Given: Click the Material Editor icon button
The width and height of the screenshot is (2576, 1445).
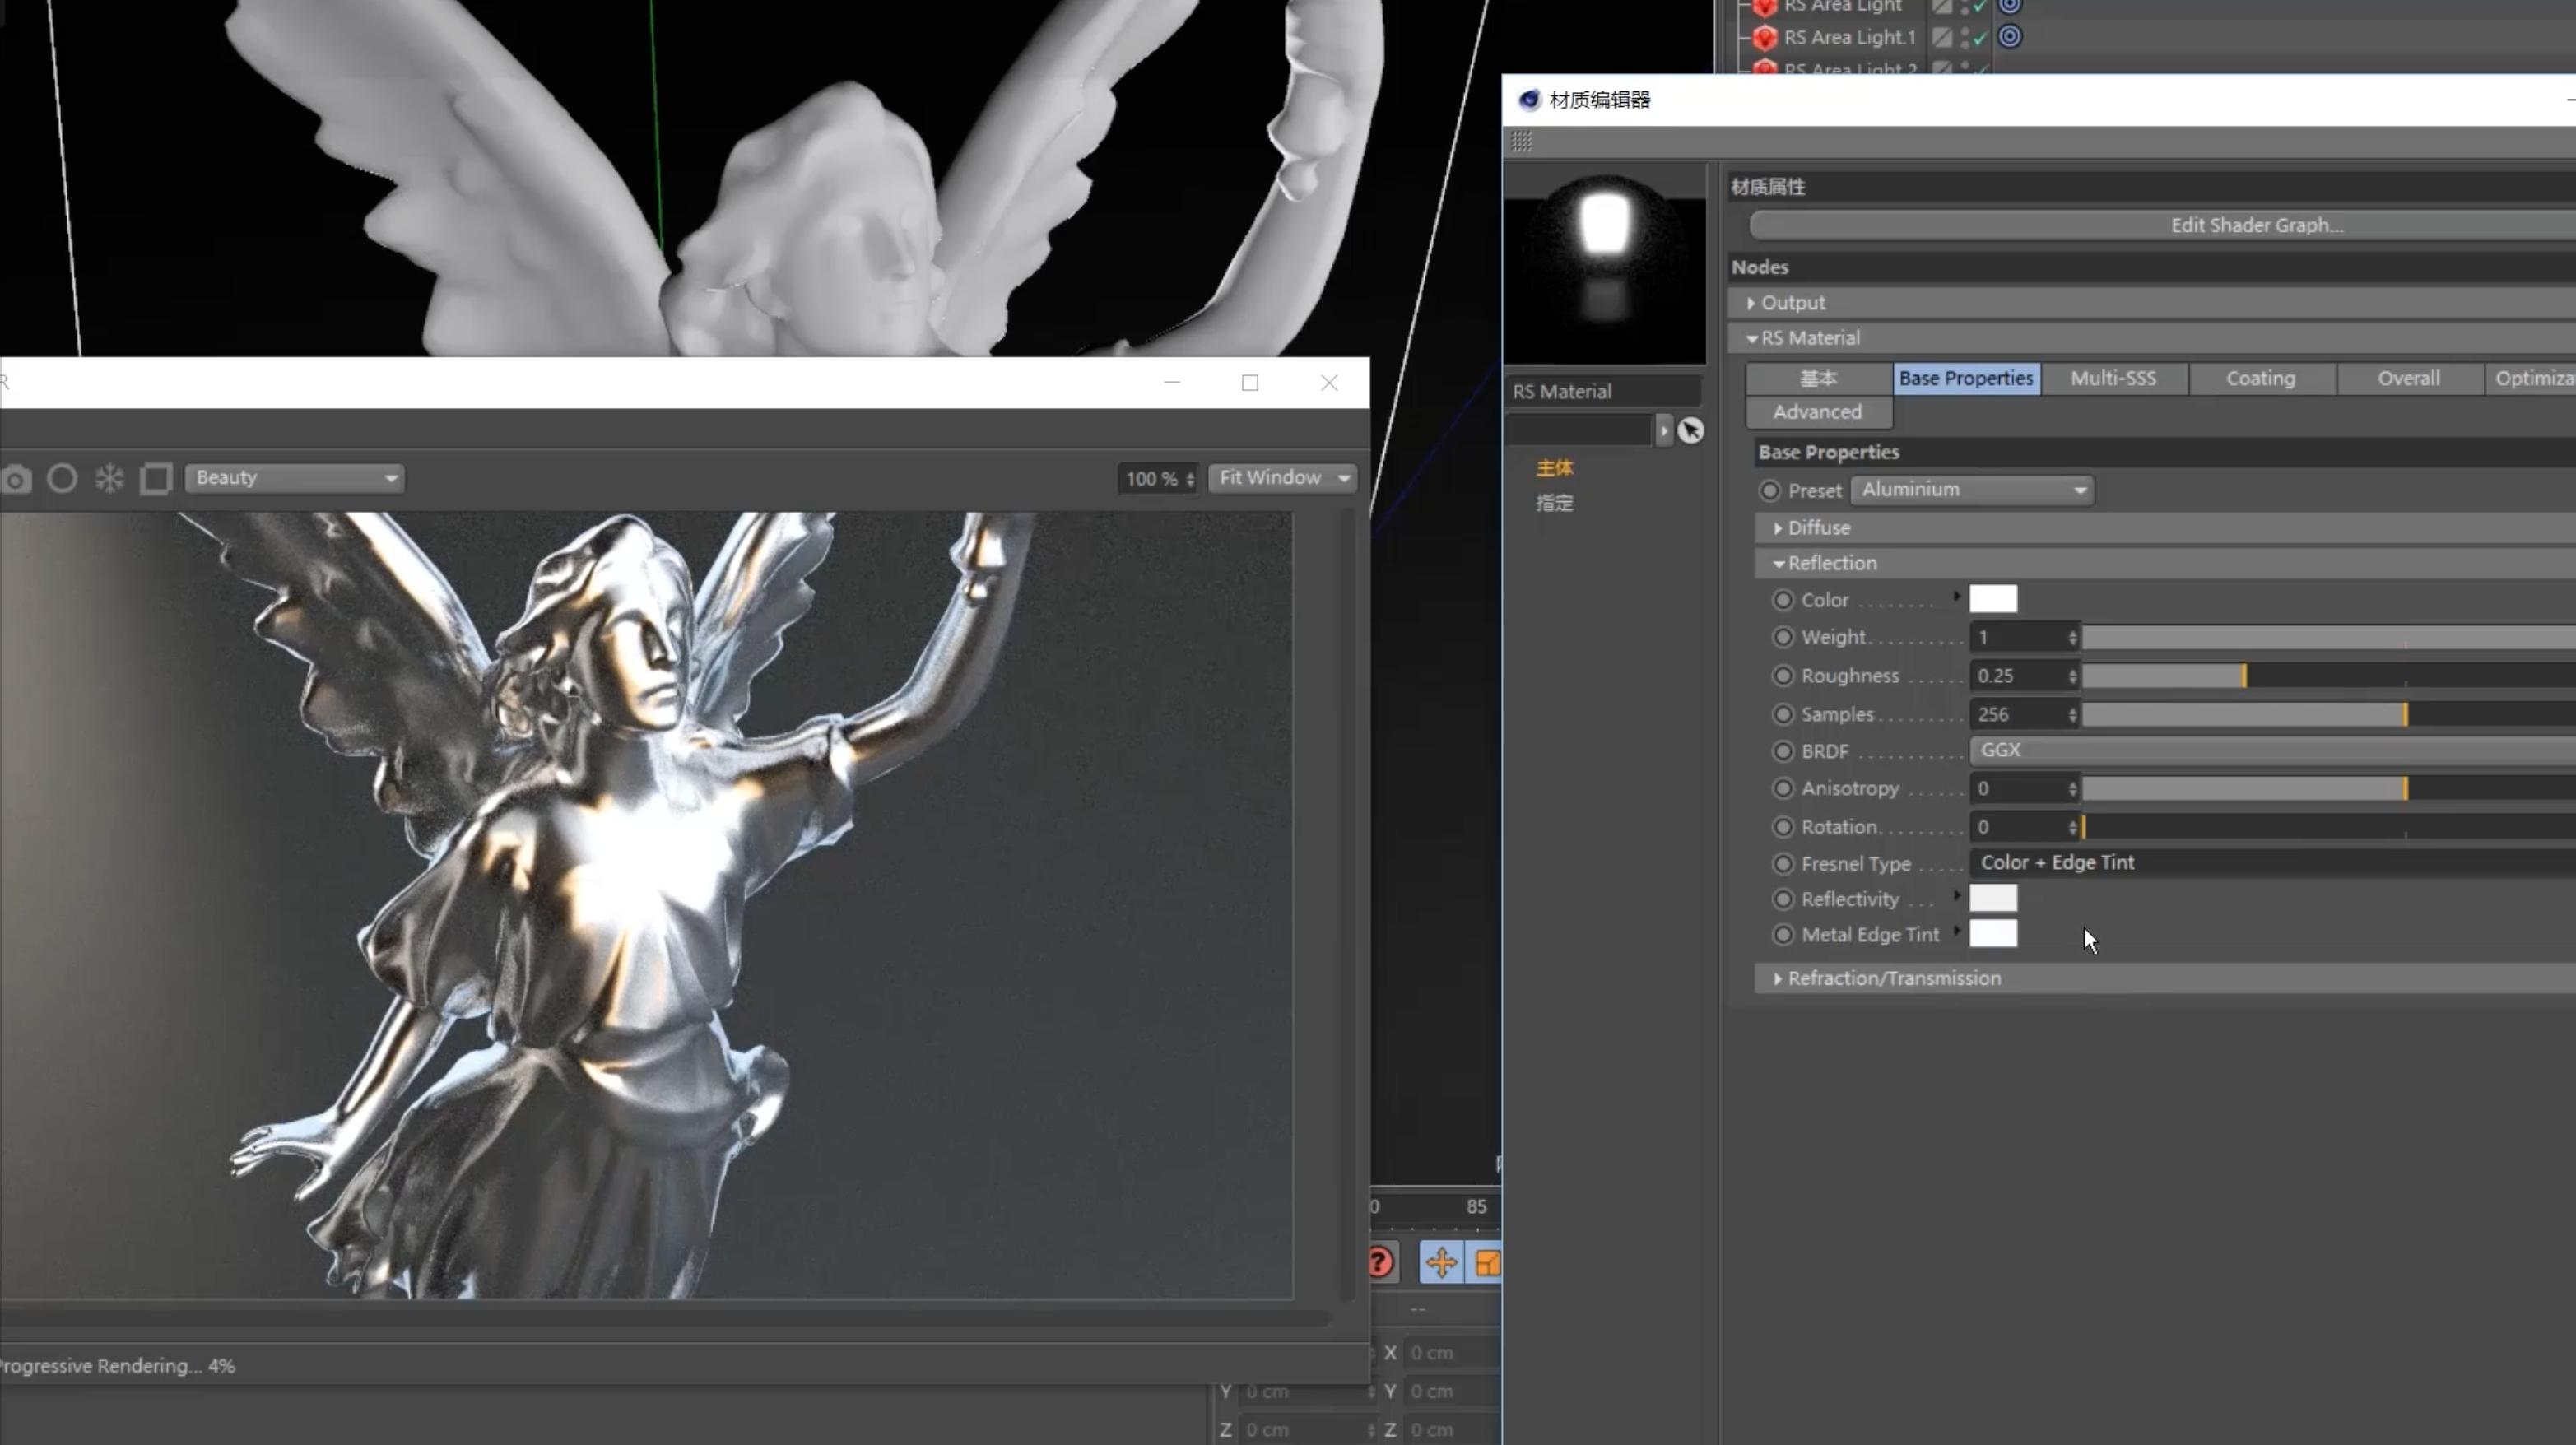Looking at the screenshot, I should click(1527, 99).
